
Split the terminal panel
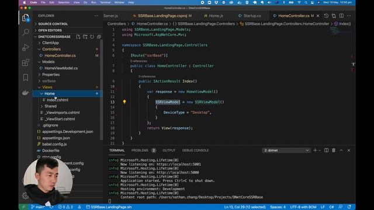[326, 150]
